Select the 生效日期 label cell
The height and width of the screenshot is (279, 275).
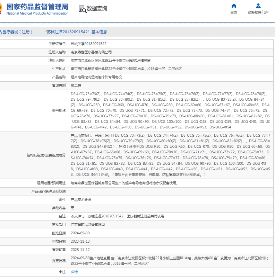click(59, 242)
